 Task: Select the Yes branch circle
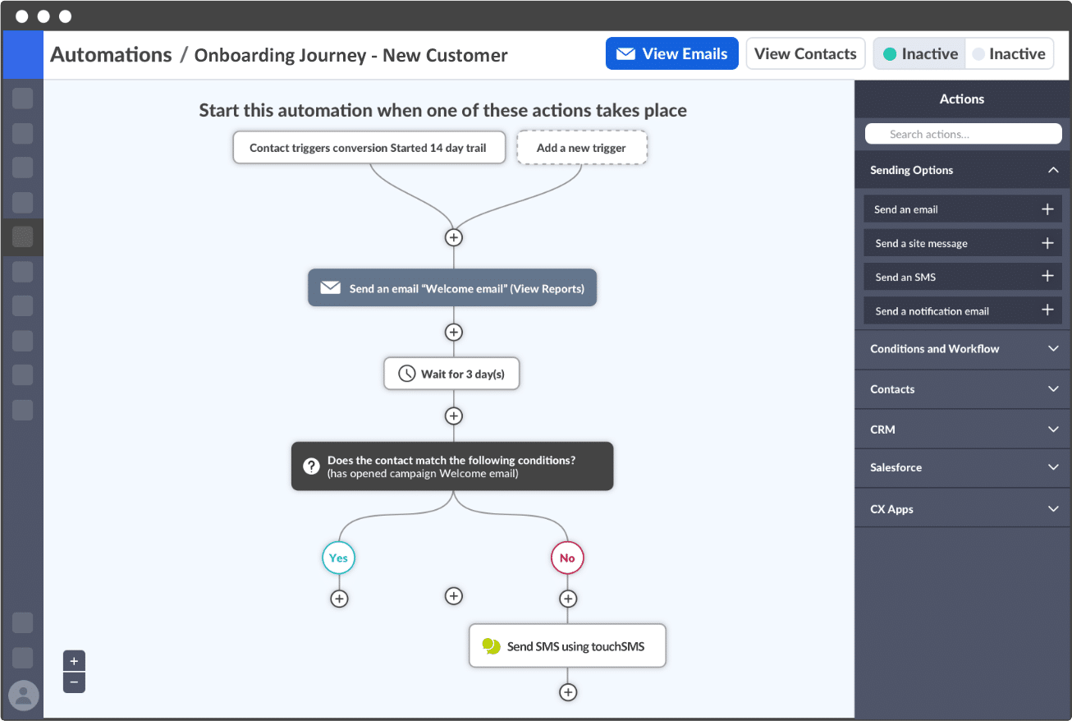pyautogui.click(x=338, y=558)
